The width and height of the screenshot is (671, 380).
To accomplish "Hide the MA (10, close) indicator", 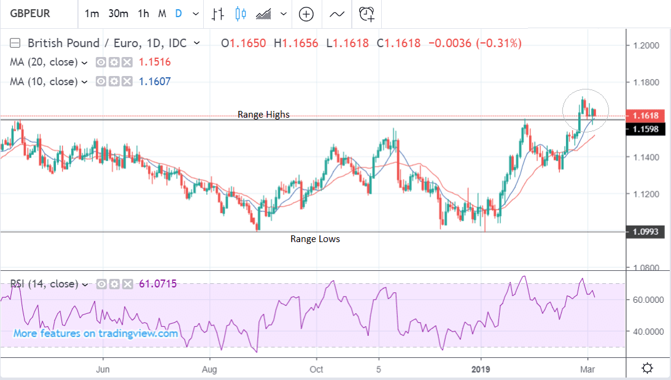I will coord(102,82).
